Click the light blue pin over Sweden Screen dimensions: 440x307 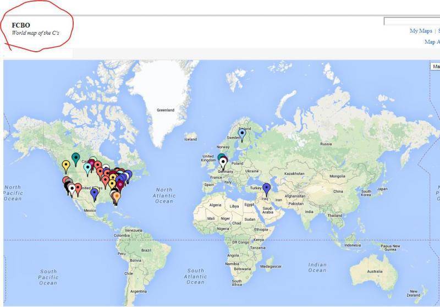point(242,134)
